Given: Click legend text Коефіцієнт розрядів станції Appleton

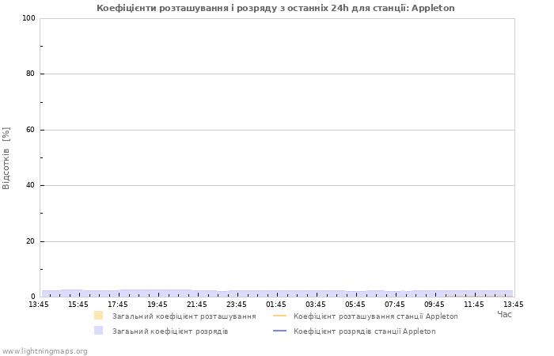Looking at the screenshot, I should click(x=364, y=331).
